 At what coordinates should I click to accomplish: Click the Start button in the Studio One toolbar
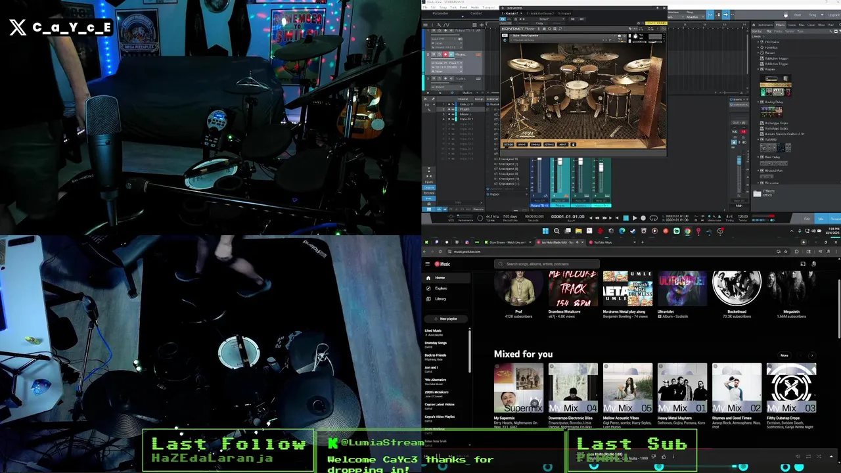coord(798,15)
